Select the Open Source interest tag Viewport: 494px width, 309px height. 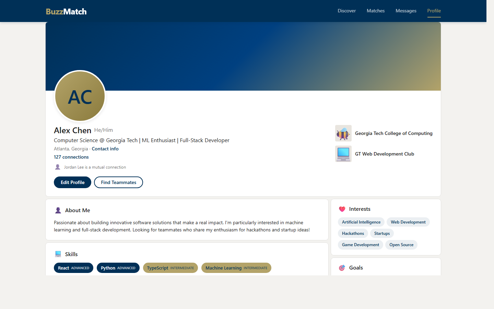[x=401, y=245]
